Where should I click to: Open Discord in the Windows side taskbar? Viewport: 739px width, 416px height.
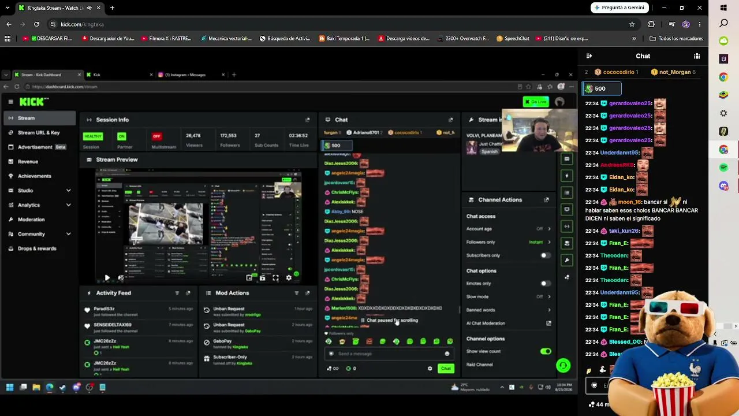(723, 186)
